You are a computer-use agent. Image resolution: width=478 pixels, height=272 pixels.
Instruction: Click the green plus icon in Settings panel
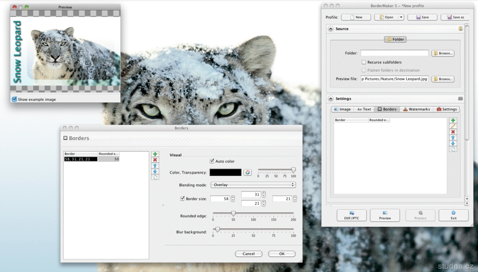(453, 120)
